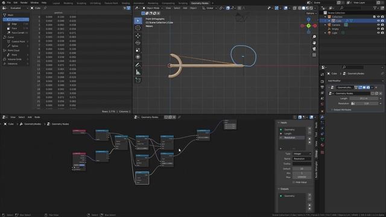Select the Measure tool in viewport toolbar
The height and width of the screenshot is (217, 386).
click(x=138, y=72)
